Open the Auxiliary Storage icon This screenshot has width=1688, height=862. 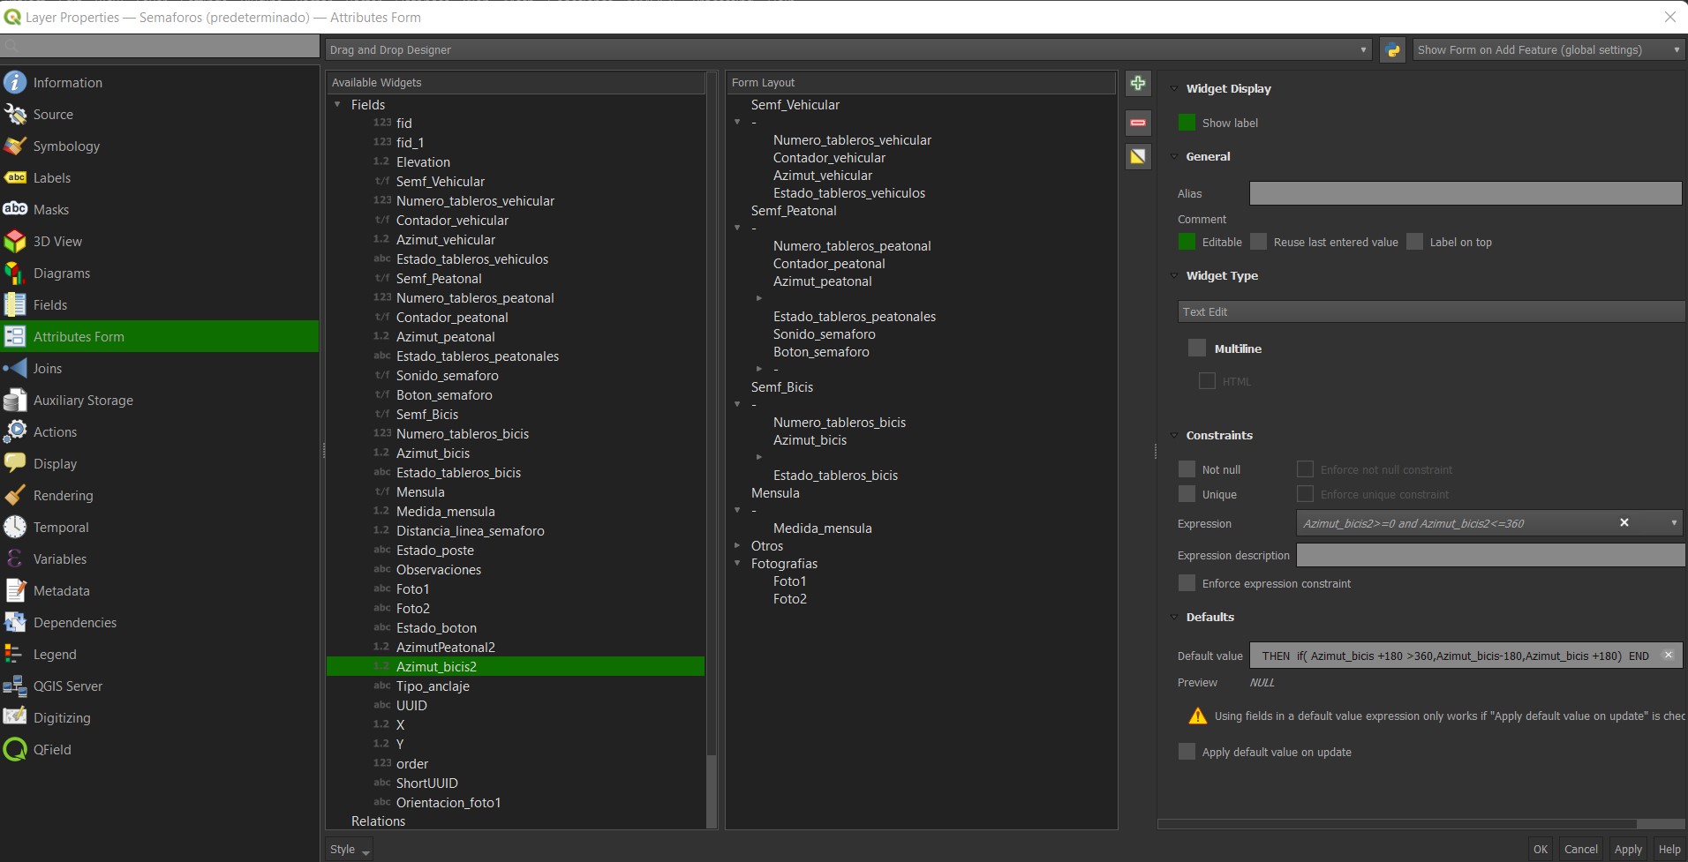point(15,400)
